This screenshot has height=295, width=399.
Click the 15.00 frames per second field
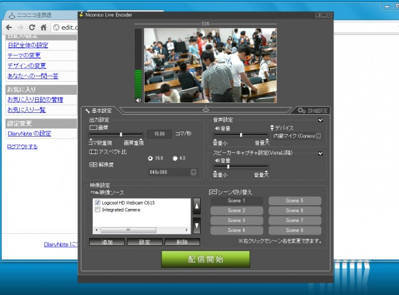tap(160, 134)
